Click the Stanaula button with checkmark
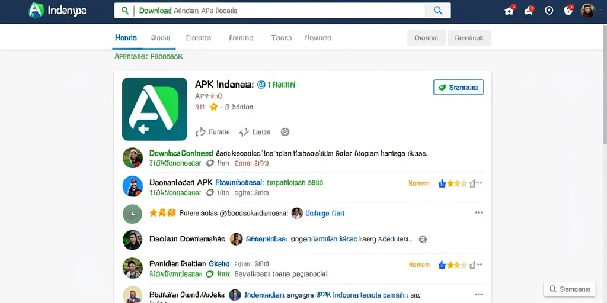 (x=458, y=88)
